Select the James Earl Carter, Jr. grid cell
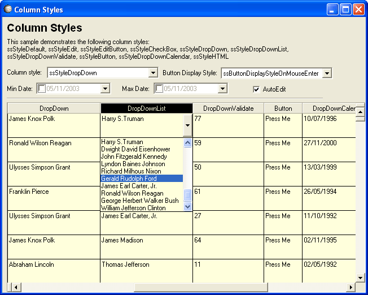 tap(146, 223)
